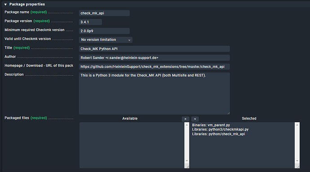Image resolution: width=310 pixels, height=172 pixels.
Task: Click the Title field Check_MK Python API
Action: [154, 49]
